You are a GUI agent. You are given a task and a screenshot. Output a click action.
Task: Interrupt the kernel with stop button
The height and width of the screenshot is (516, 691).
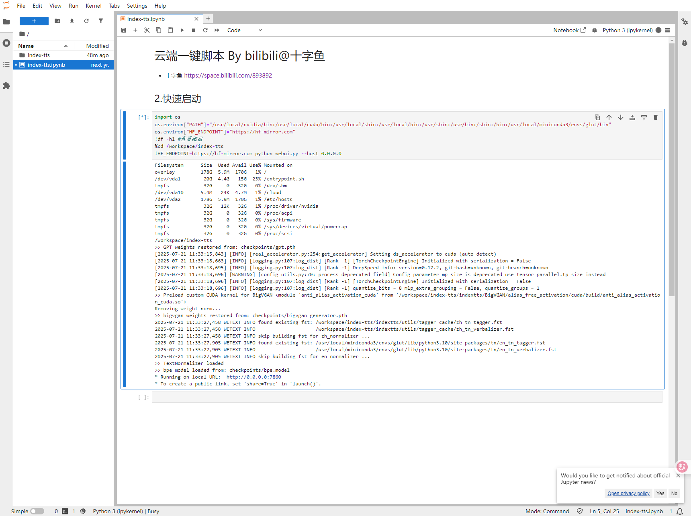194,30
